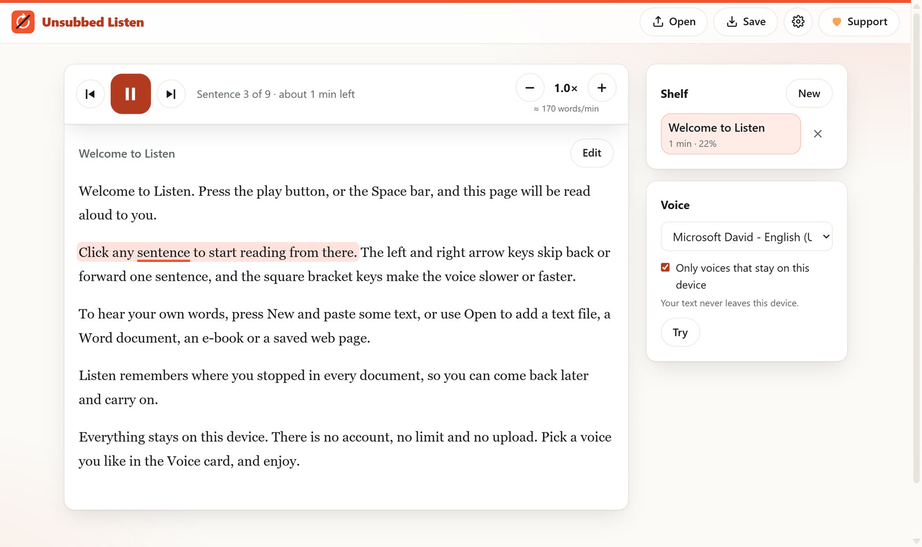The width and height of the screenshot is (922, 547).
Task: Click the 1.0× speed value
Action: tap(566, 88)
